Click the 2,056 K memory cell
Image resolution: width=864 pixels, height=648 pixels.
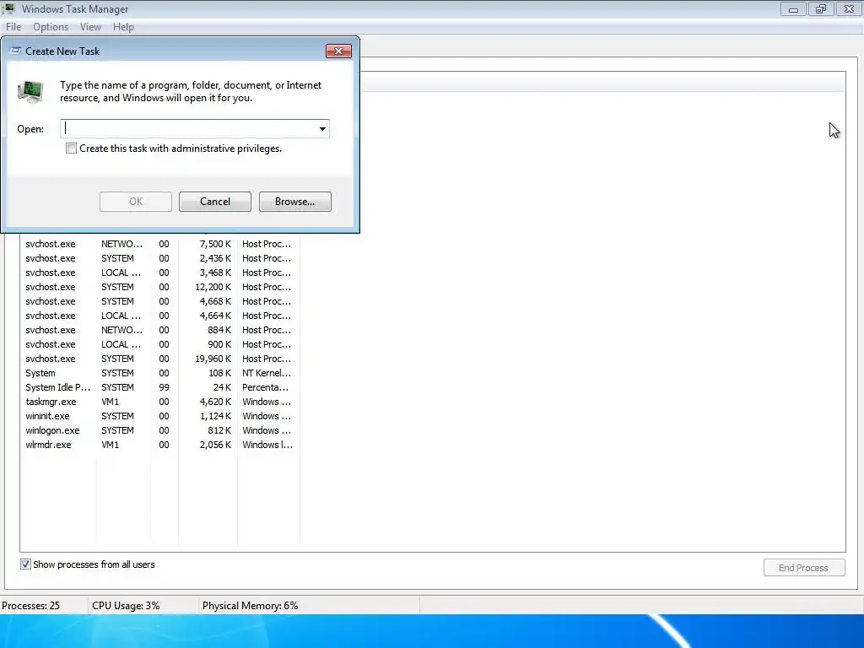point(215,445)
